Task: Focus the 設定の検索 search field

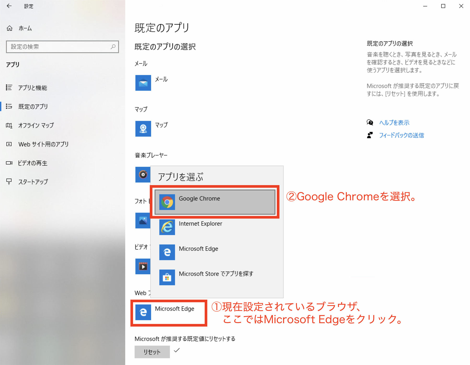Action: (x=62, y=47)
